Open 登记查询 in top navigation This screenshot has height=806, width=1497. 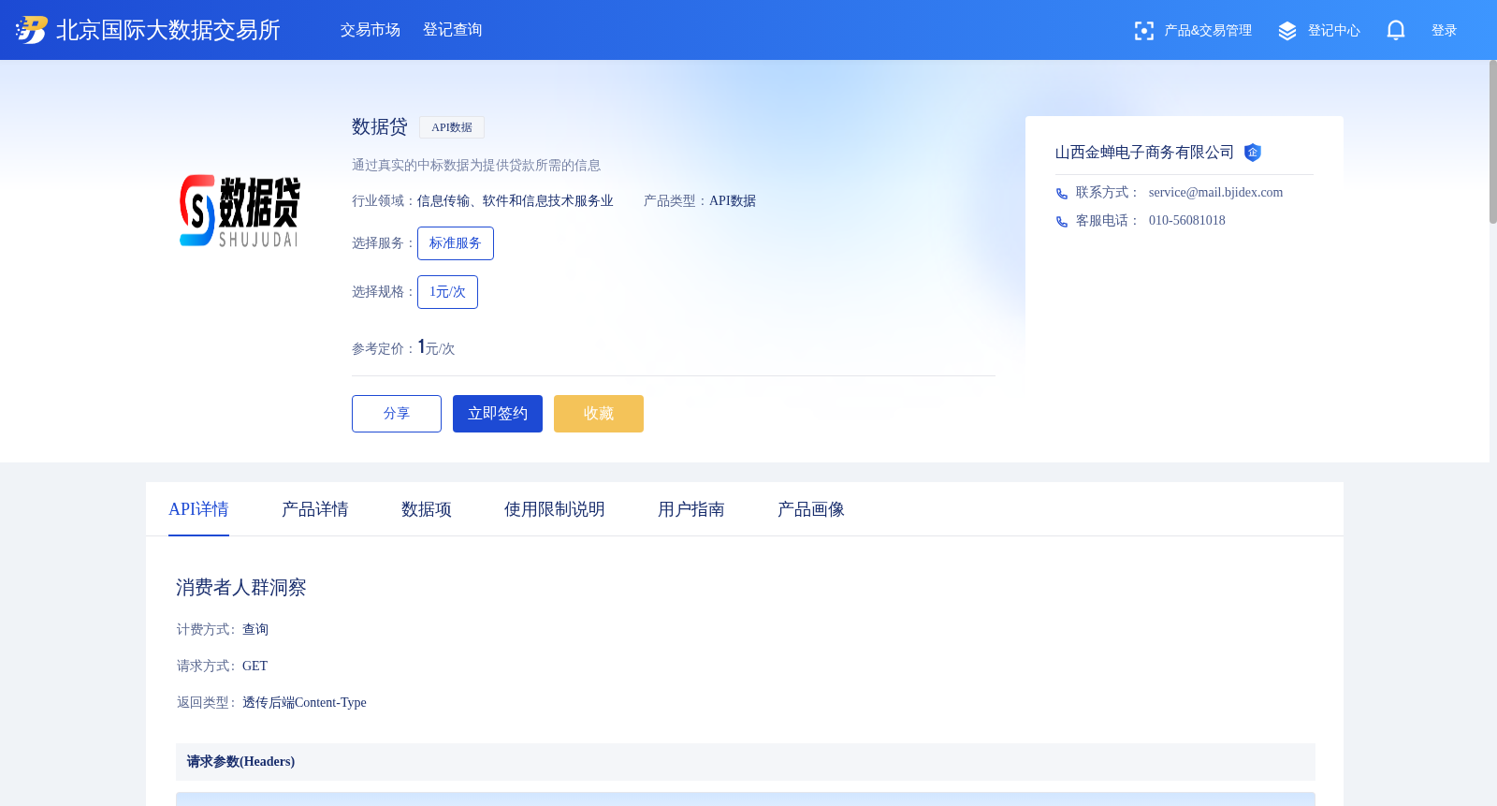click(x=453, y=30)
